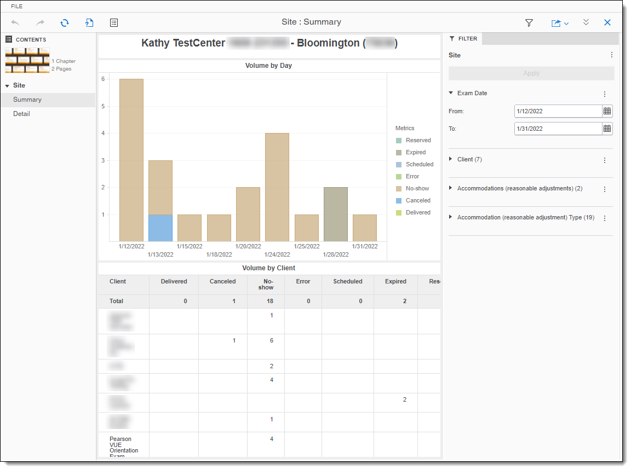Open calendar picker for From date

[x=607, y=111]
